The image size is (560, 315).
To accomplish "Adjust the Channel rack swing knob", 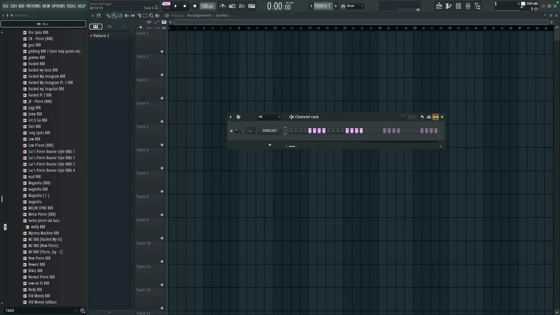I will coord(403,117).
